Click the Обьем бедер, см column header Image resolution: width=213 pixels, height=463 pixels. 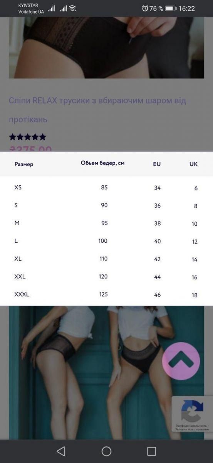point(102,163)
